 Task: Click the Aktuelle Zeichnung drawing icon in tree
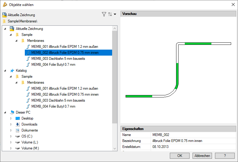coord(12,29)
